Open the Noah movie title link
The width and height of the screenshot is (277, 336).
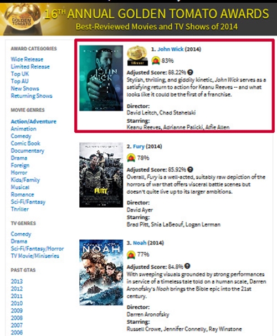click(x=140, y=243)
